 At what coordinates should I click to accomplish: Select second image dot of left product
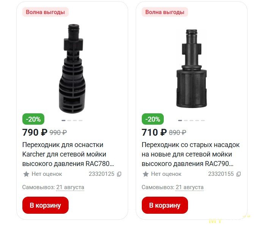coord(69,121)
